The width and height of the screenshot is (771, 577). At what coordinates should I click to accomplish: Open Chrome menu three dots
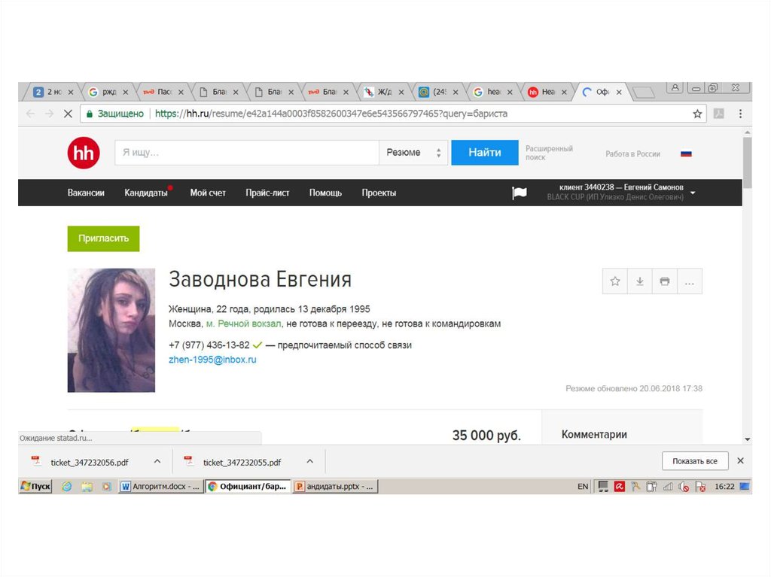(x=739, y=114)
